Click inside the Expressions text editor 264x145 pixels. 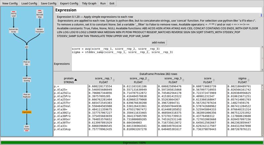click(166, 59)
